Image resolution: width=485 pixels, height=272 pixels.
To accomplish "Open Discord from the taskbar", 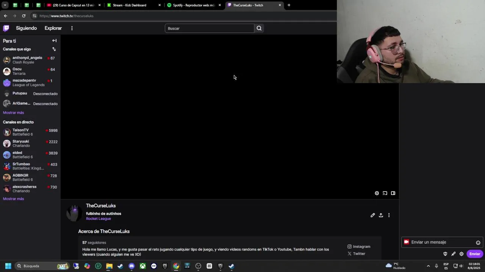I will point(131,266).
